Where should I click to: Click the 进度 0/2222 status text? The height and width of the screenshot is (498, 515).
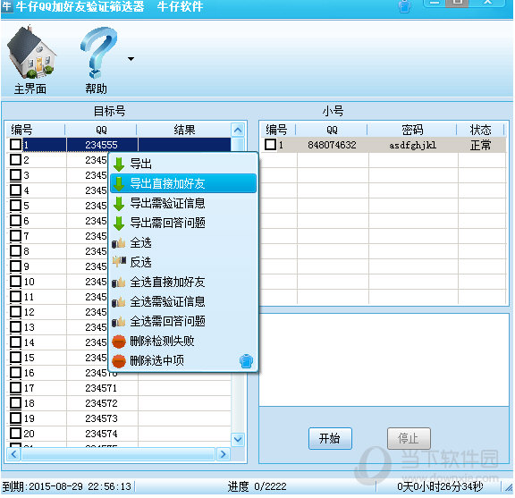tap(257, 486)
